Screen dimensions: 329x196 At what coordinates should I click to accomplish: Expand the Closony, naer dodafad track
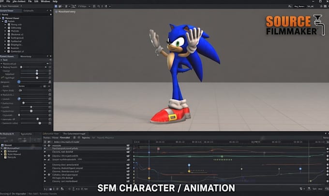(45, 152)
